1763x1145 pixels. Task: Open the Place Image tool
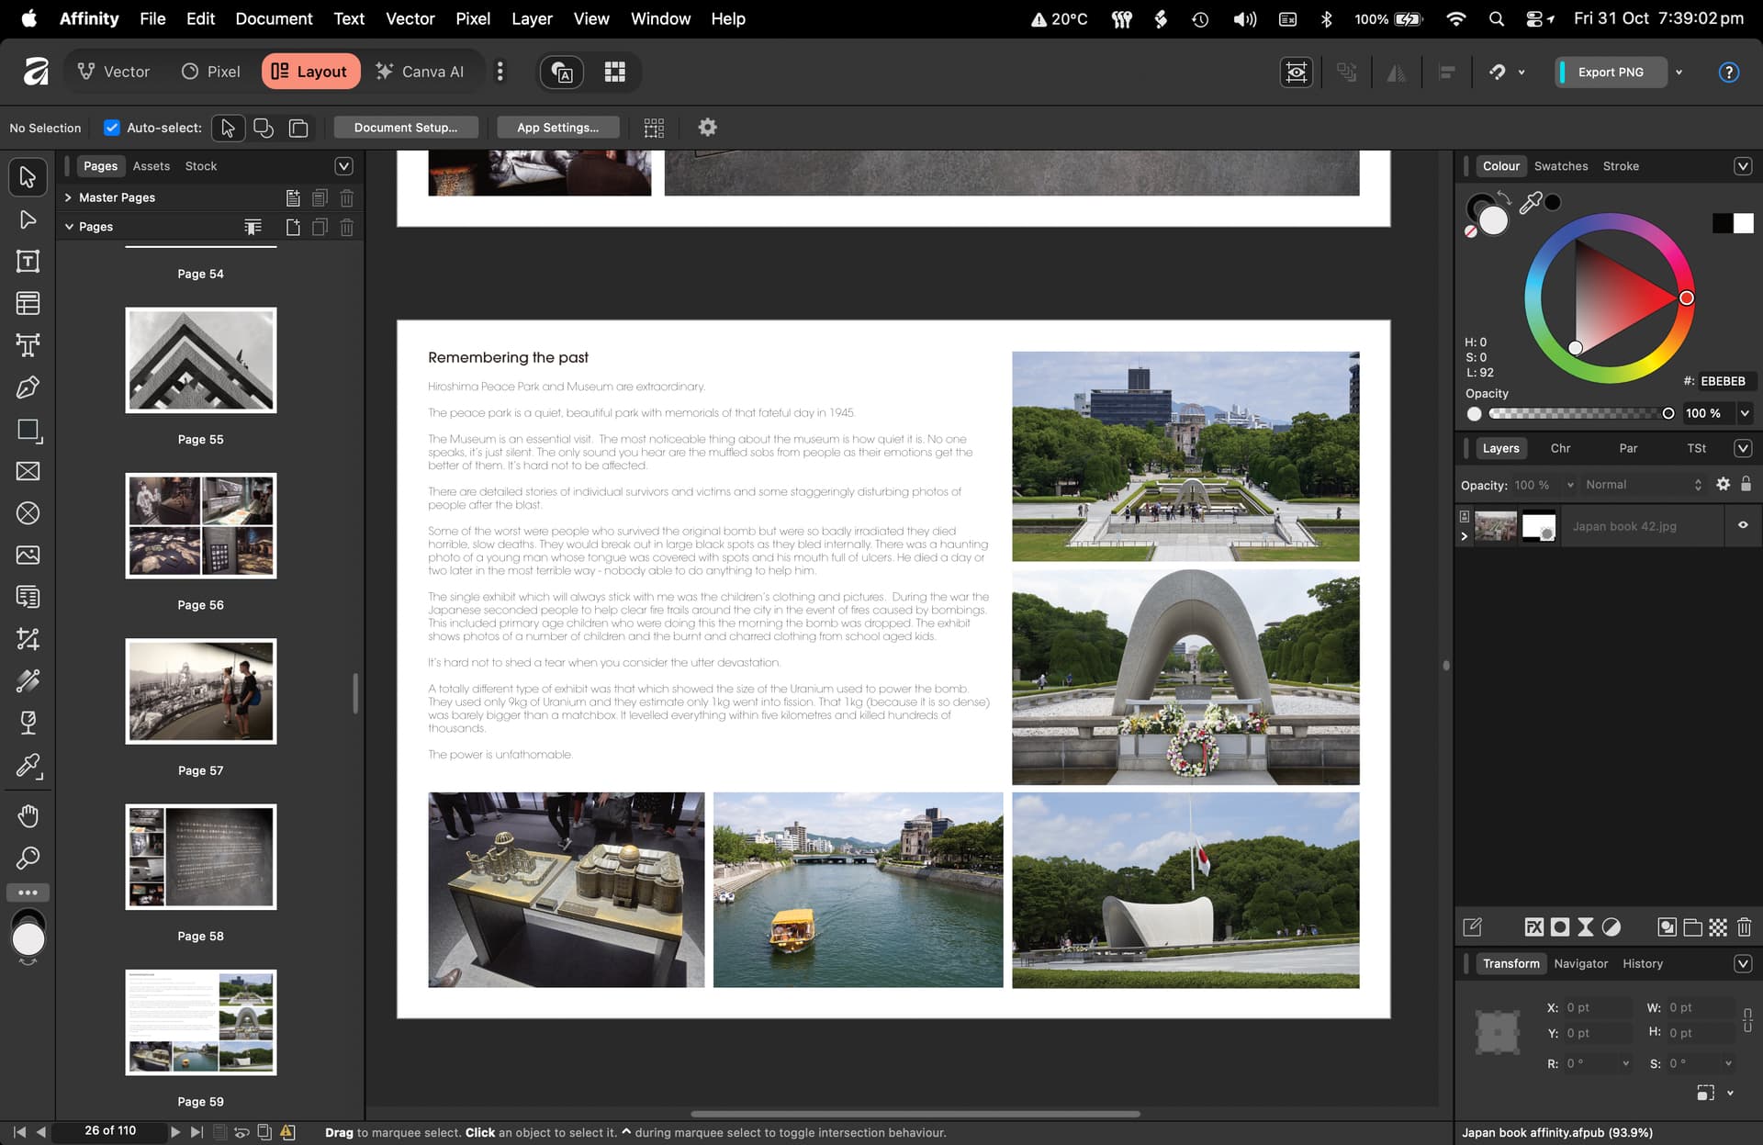click(x=28, y=555)
